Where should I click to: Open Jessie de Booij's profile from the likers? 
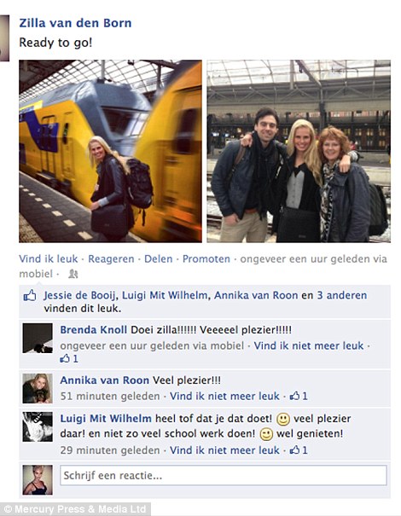(x=79, y=295)
